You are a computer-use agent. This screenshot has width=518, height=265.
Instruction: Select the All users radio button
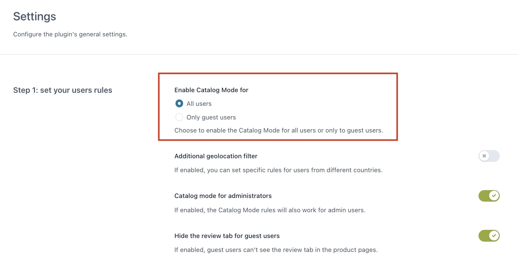179,104
